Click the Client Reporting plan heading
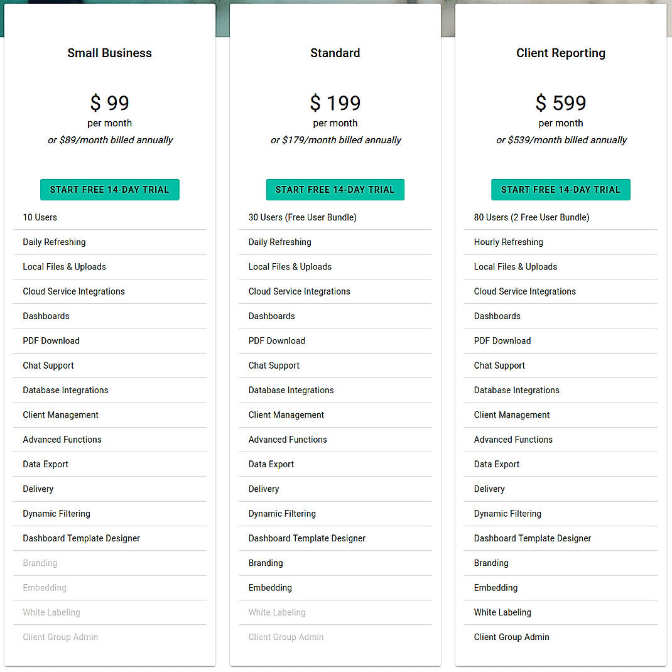Viewport: 672px width, 672px height. click(560, 53)
